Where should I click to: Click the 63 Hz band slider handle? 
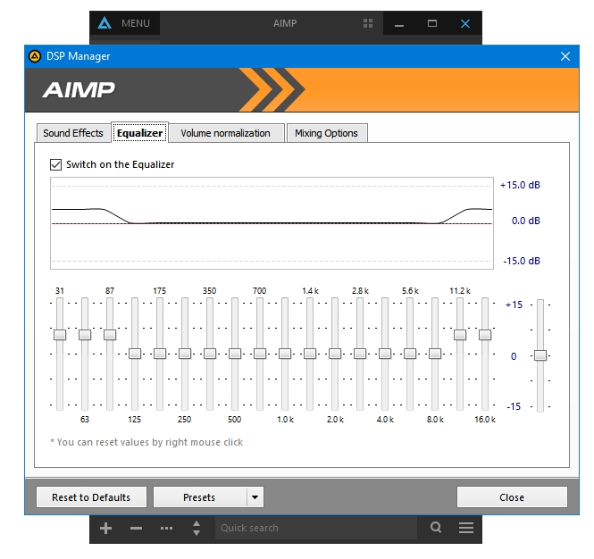85,335
